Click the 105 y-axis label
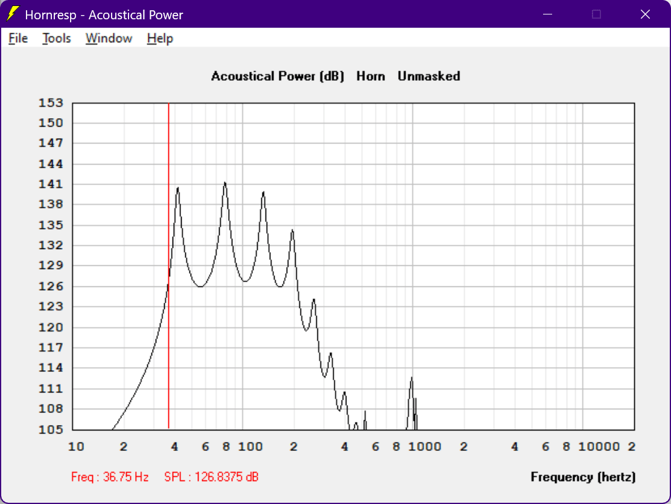 pos(51,429)
